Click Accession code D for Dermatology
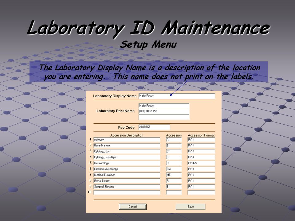The width and height of the screenshot is (295, 221). tap(174, 163)
